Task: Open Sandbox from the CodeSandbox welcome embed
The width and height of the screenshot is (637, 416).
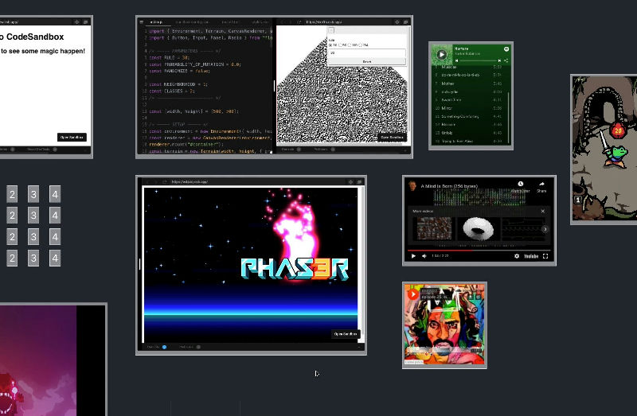Action: click(x=72, y=137)
